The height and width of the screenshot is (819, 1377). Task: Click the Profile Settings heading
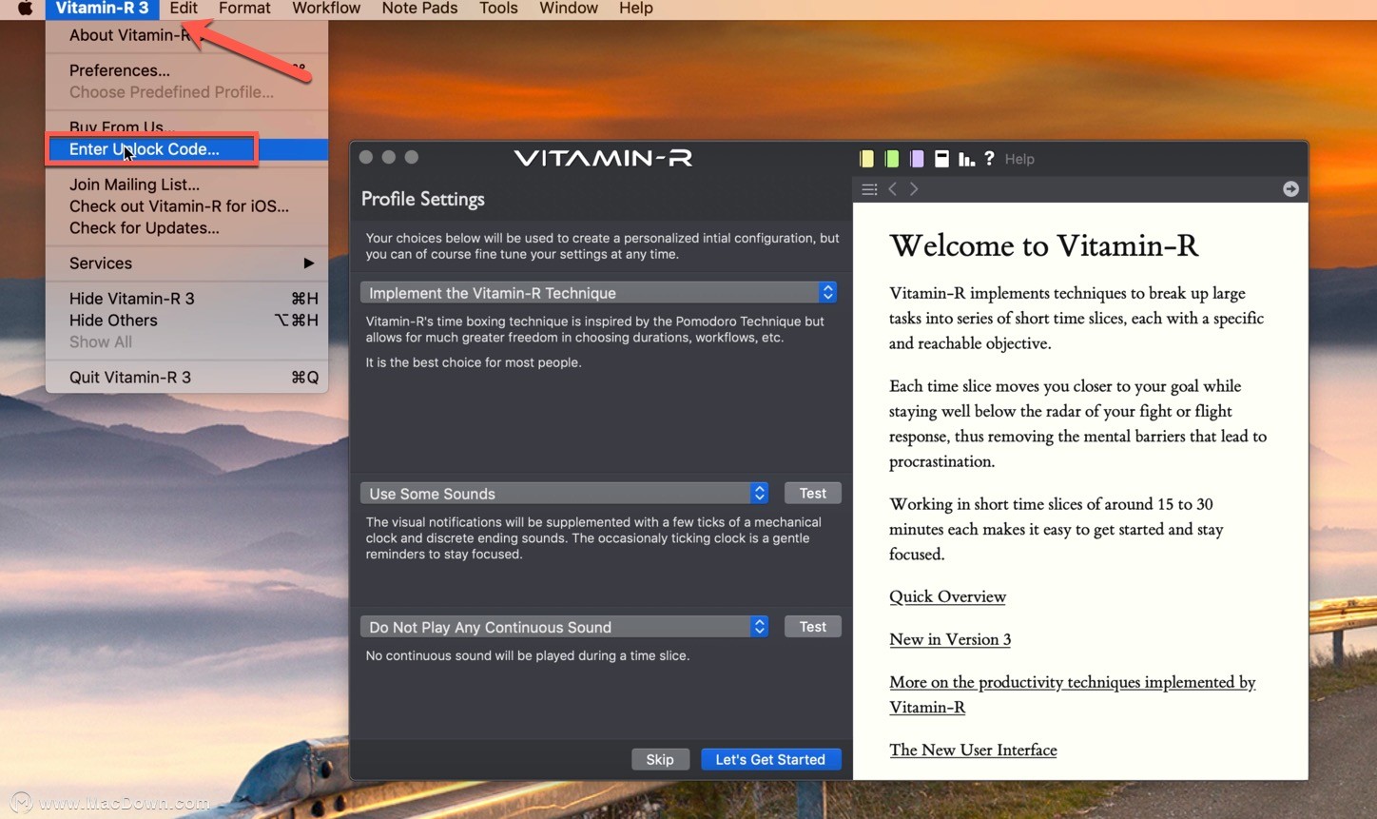(422, 199)
